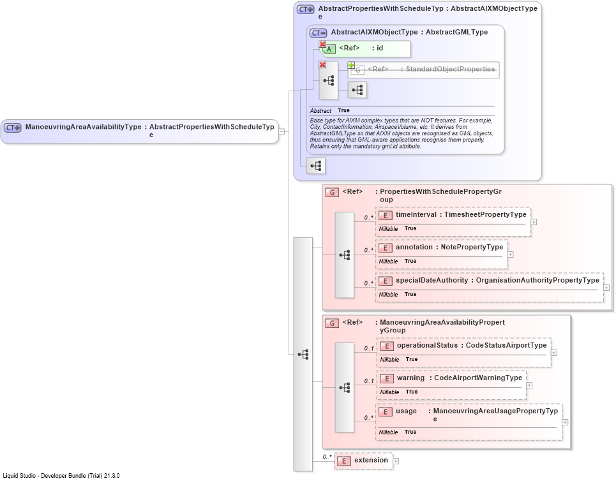The width and height of the screenshot is (616, 479).
Task: Select the '<Ref> : id' attribute label
Action: (x=361, y=48)
